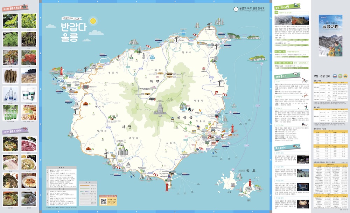The height and width of the screenshot is (213, 350).
Task: Click the Seonginbong stone peak marker at the island center
Action: click(x=160, y=109)
